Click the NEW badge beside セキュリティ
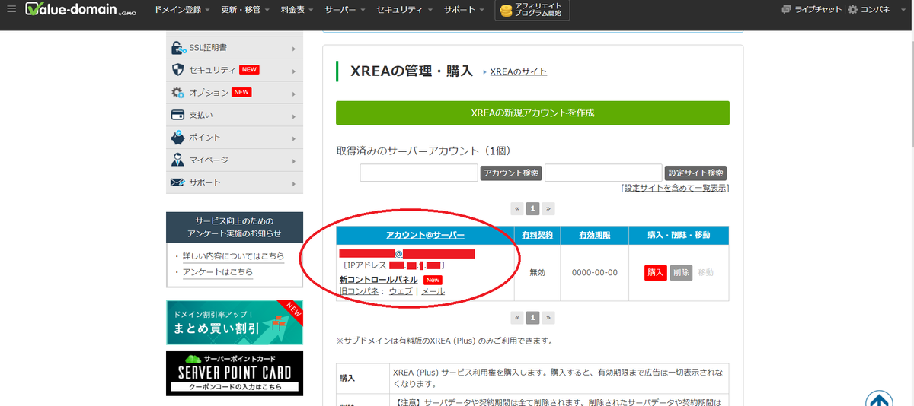Screen dimensions: 914x406 point(249,70)
